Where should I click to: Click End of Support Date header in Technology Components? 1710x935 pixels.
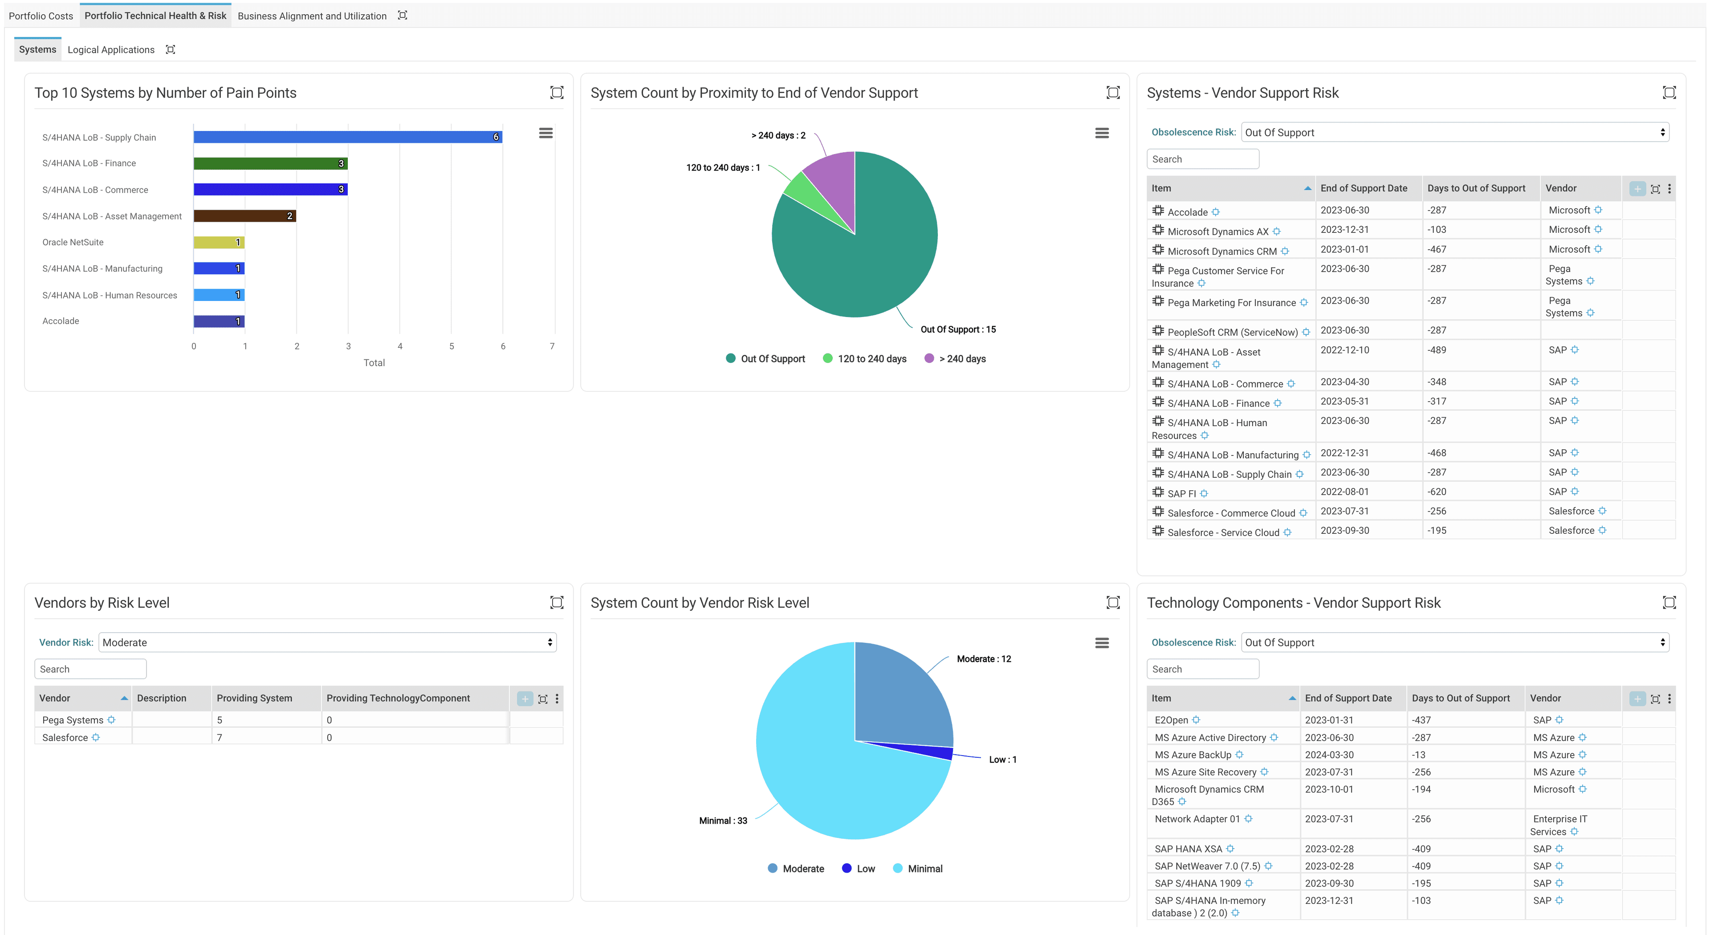(1348, 698)
